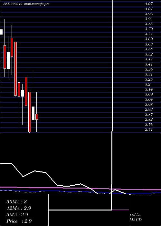Screen dimensions: 161x226
Task: Click the <<Live MACD label
Action: coord(136,218)
